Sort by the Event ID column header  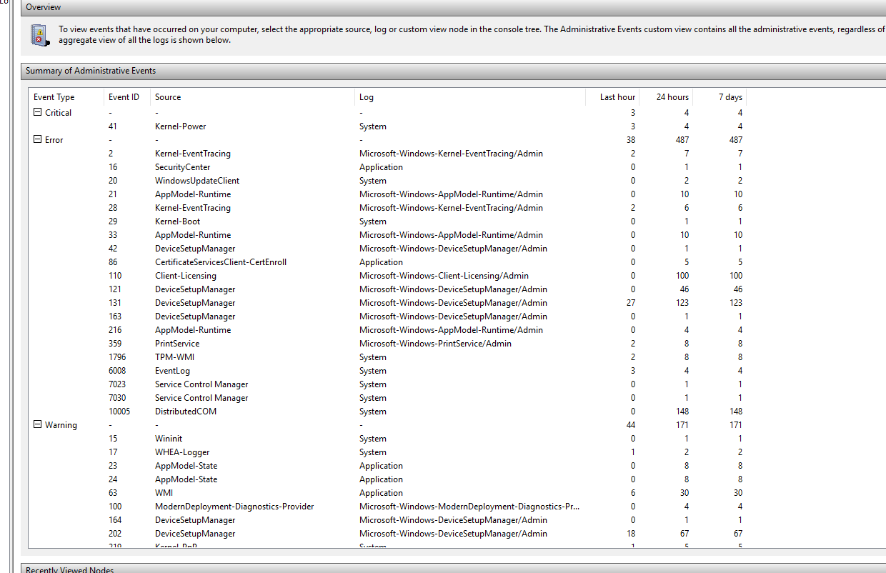pyautogui.click(x=126, y=97)
